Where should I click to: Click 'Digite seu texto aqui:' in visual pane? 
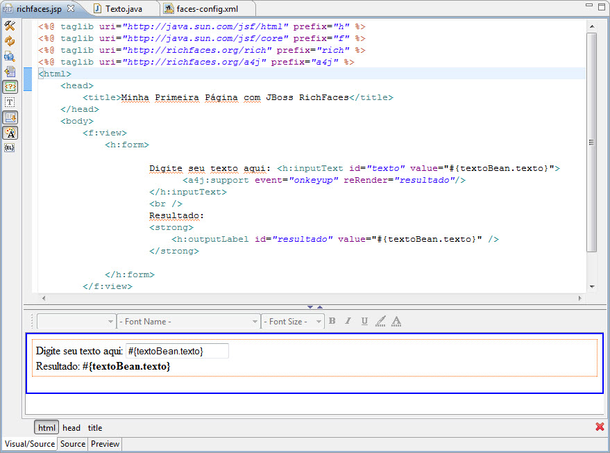point(79,351)
